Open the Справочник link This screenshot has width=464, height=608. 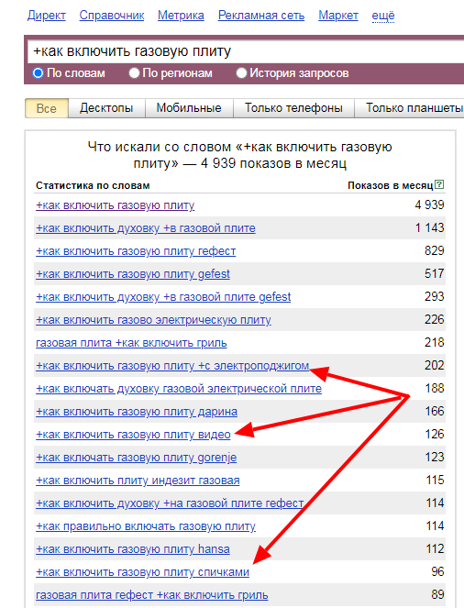point(112,16)
